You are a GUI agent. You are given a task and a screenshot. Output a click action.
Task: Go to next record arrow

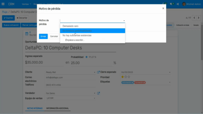(x=199, y=18)
